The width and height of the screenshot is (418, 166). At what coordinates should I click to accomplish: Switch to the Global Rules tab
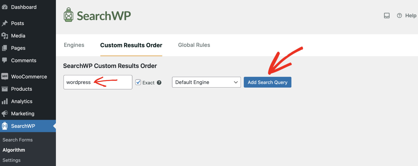tap(194, 45)
